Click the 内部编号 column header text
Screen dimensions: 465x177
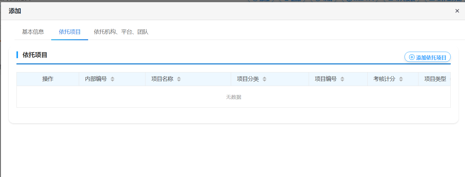click(96, 79)
